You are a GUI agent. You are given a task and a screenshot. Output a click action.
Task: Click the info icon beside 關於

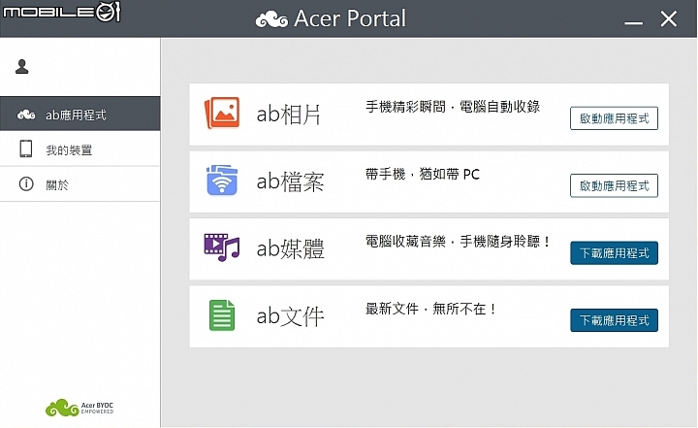pyautogui.click(x=26, y=183)
